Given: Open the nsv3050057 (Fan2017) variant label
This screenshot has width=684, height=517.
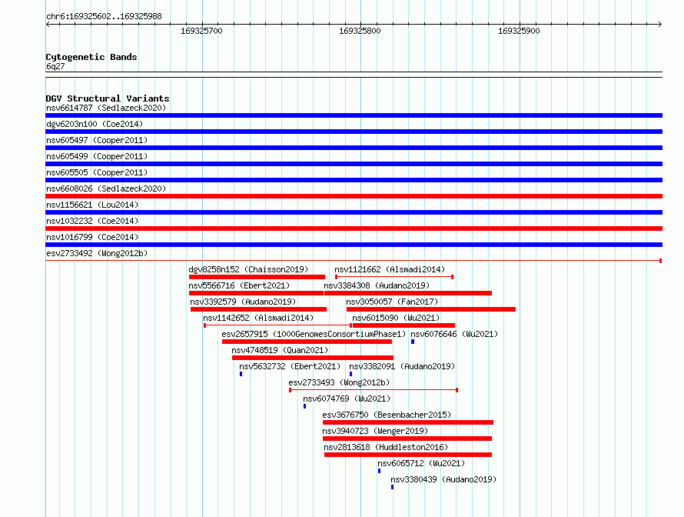Looking at the screenshot, I should [x=392, y=302].
